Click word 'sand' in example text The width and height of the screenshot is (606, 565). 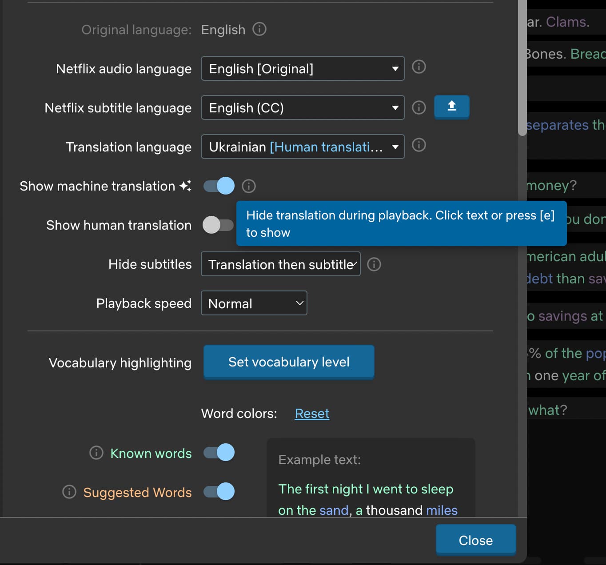[x=334, y=510]
